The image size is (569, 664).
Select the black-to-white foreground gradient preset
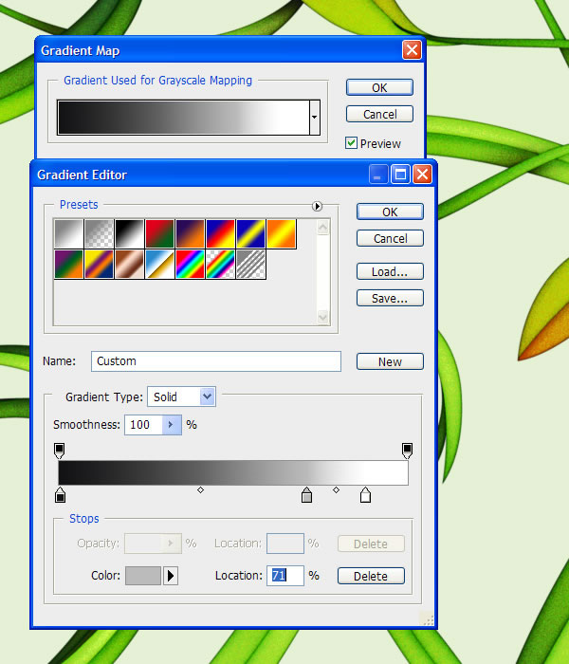(x=68, y=233)
